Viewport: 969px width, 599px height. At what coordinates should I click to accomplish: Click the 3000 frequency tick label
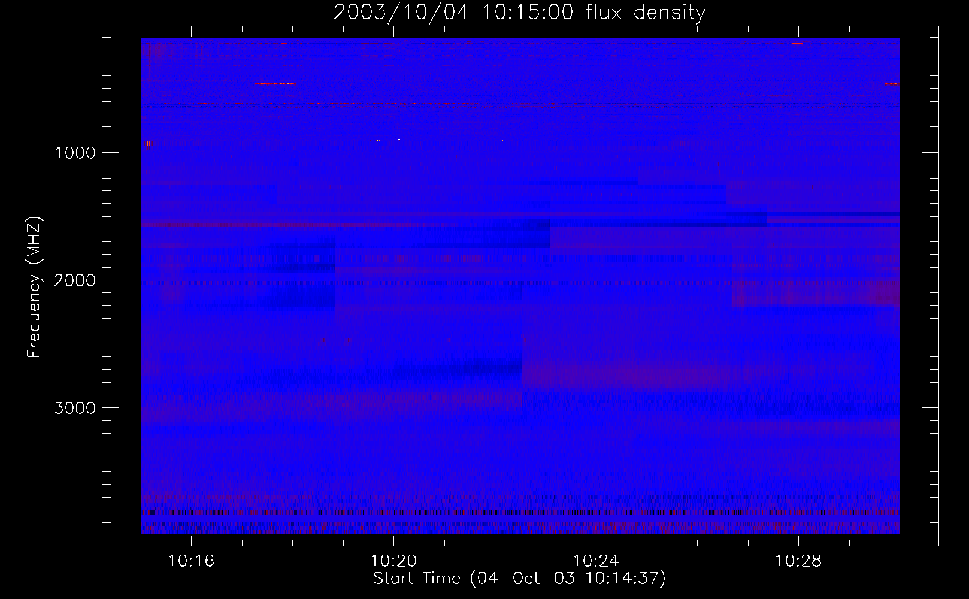(x=75, y=408)
